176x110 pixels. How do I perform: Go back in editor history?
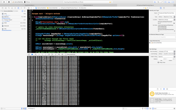pos(31,8)
